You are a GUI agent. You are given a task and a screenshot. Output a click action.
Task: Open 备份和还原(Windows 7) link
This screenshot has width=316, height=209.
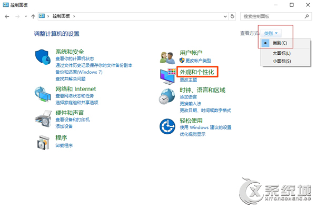tap(79, 72)
